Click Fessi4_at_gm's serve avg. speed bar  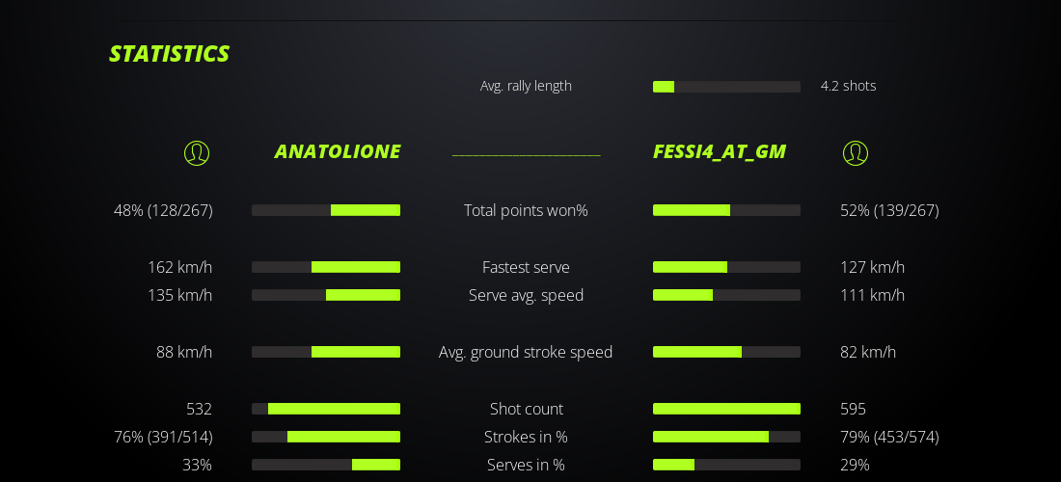click(726, 295)
